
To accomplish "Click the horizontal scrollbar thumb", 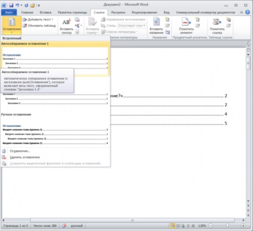I will (x=132, y=220).
